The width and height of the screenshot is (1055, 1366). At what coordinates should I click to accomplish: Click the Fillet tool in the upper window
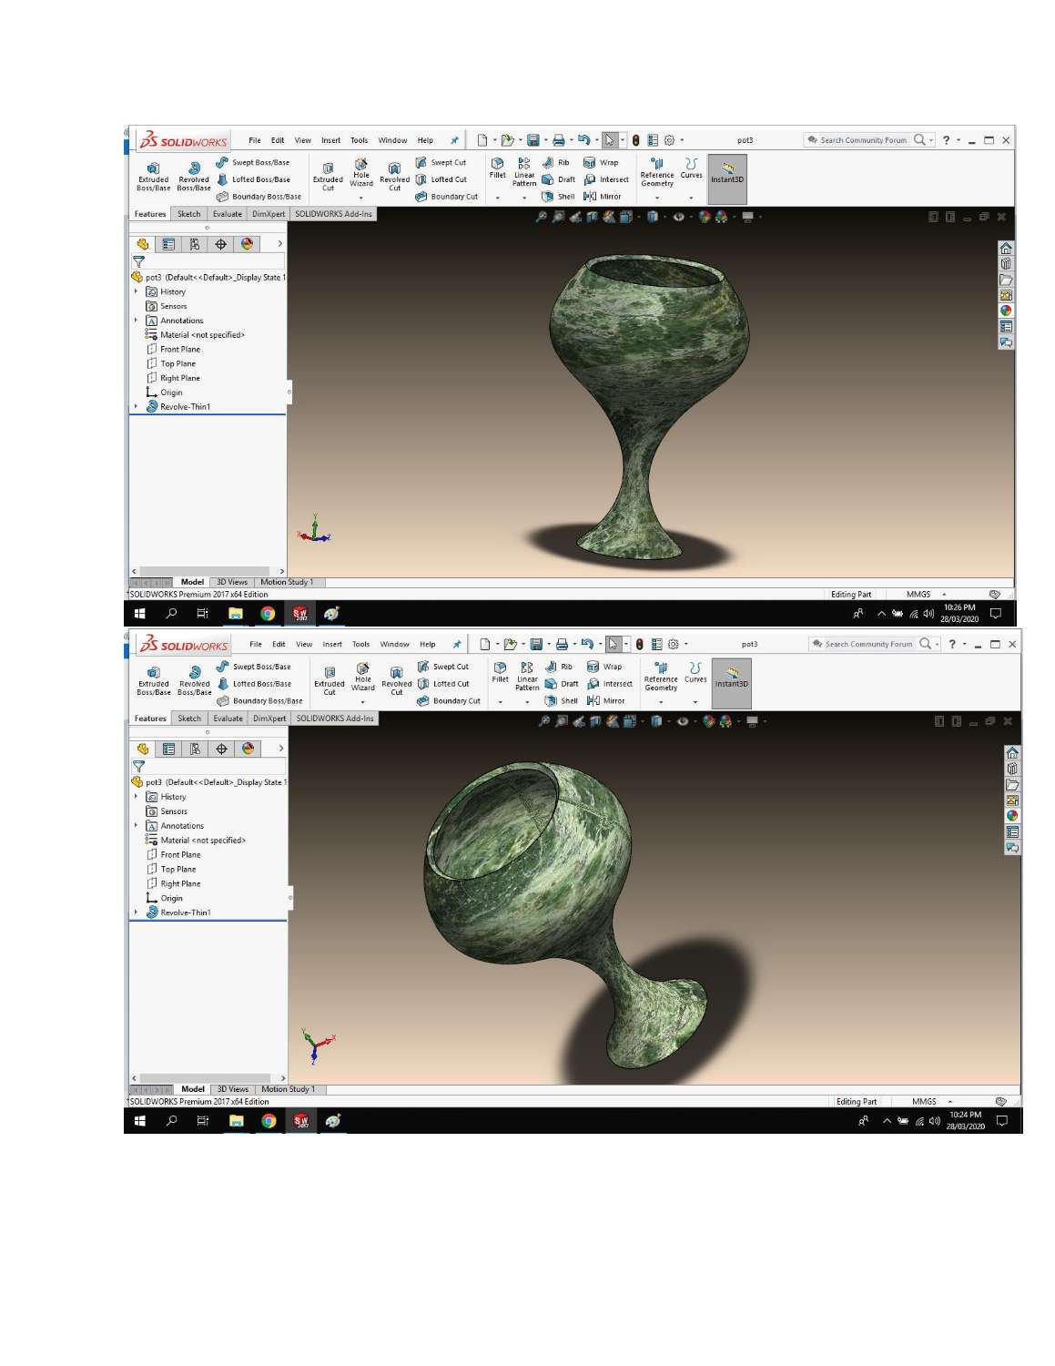click(x=497, y=168)
